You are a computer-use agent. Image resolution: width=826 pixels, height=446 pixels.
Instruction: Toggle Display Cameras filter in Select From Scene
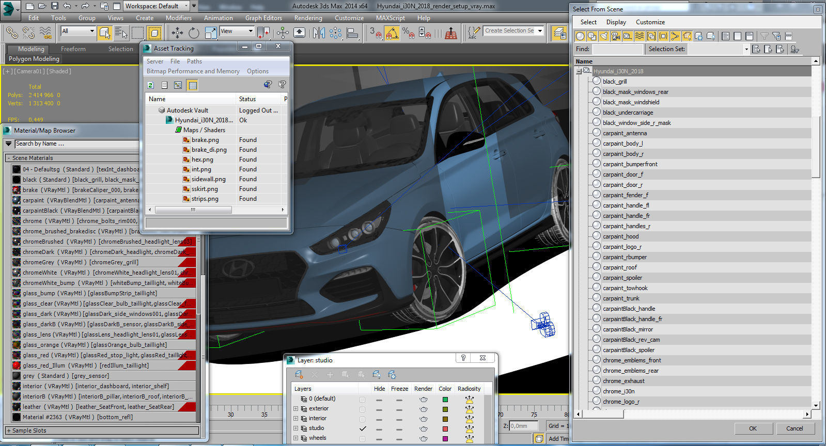(616, 36)
